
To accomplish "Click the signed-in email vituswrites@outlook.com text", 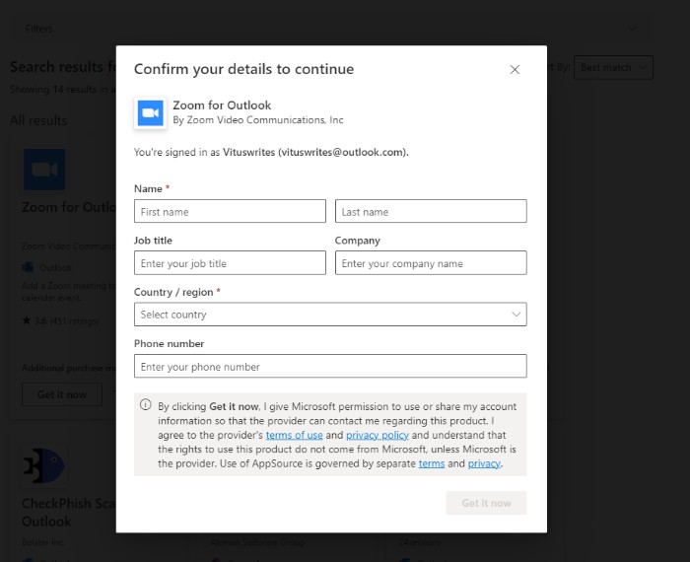I will coord(343,152).
